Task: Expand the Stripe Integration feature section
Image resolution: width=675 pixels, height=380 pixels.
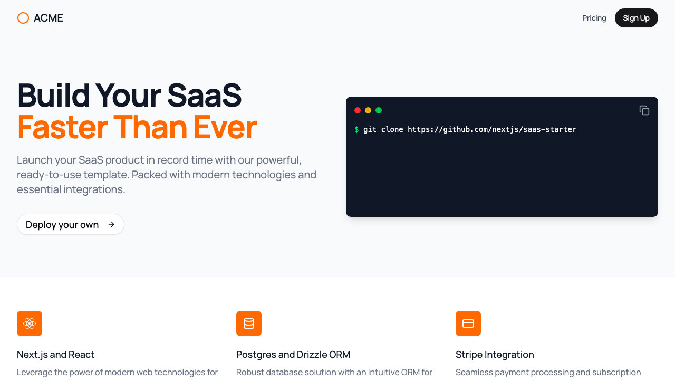Action: click(495, 354)
